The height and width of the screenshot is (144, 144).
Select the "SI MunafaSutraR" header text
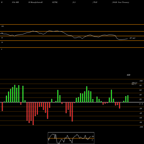click(35, 2)
